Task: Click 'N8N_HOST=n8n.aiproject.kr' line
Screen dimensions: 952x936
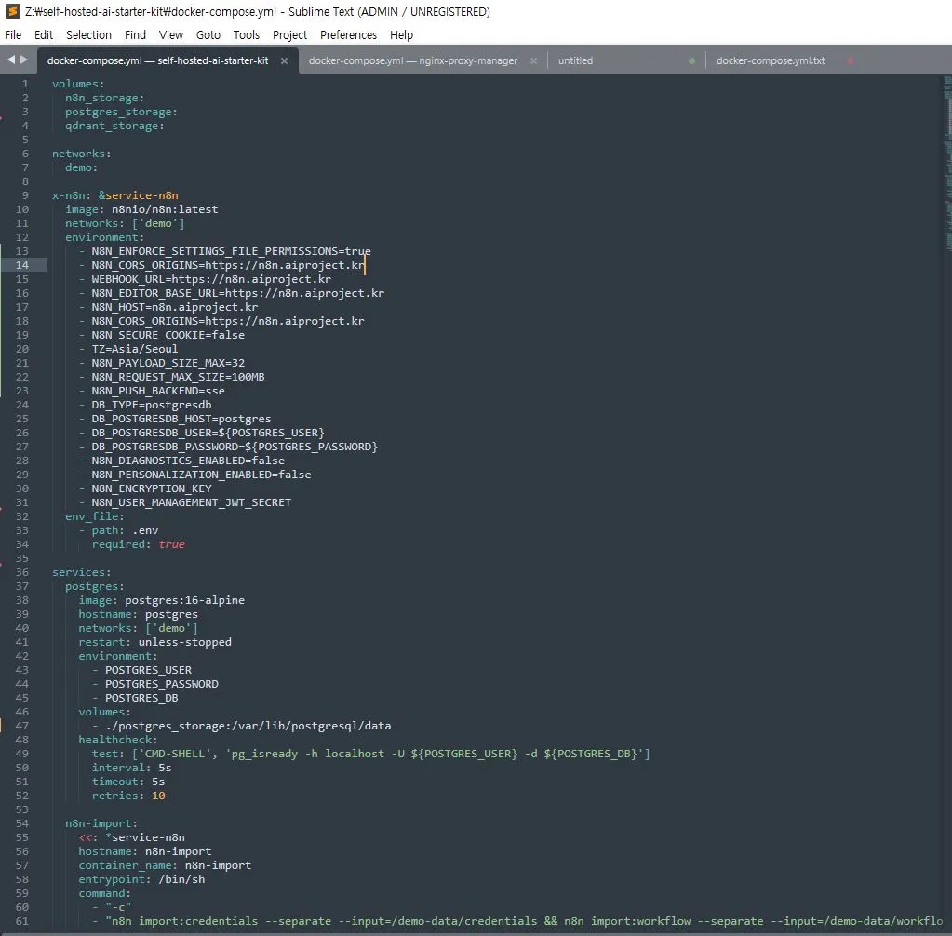Action: click(x=175, y=307)
